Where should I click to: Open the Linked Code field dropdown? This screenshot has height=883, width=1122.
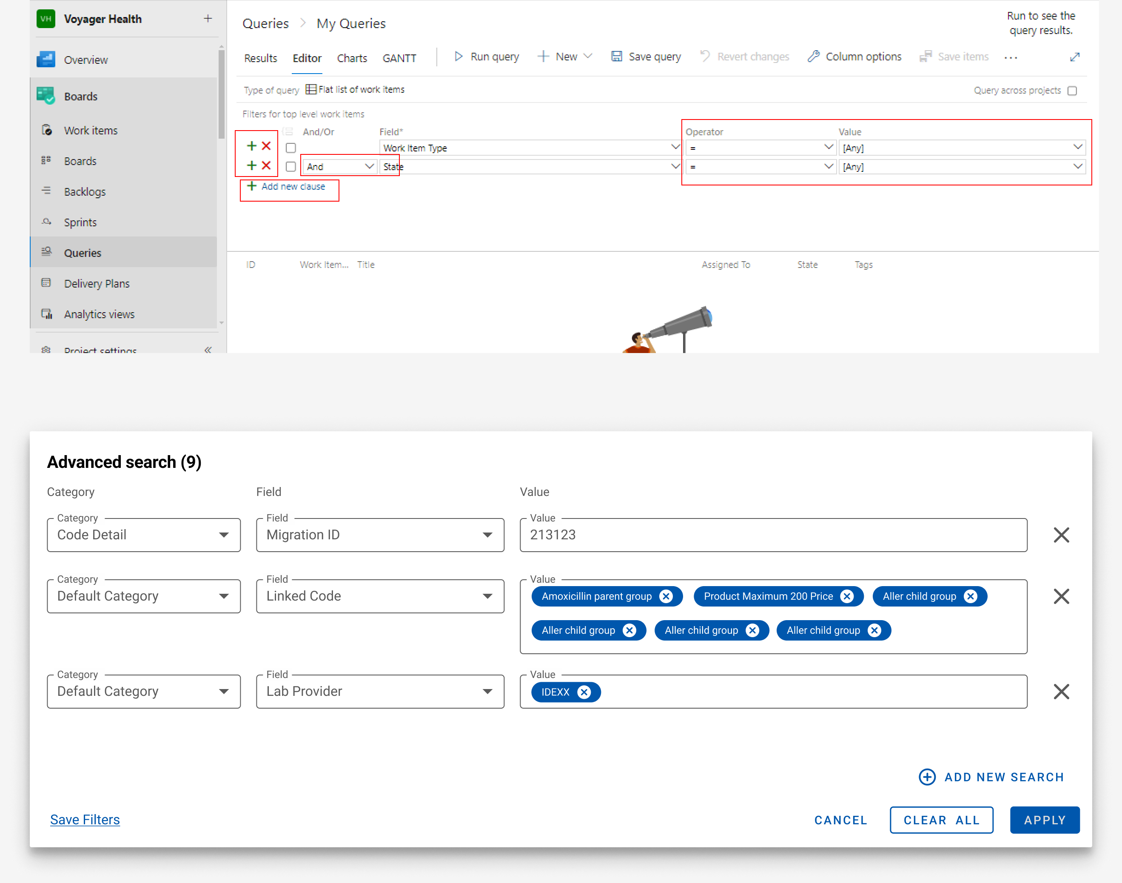coord(380,596)
